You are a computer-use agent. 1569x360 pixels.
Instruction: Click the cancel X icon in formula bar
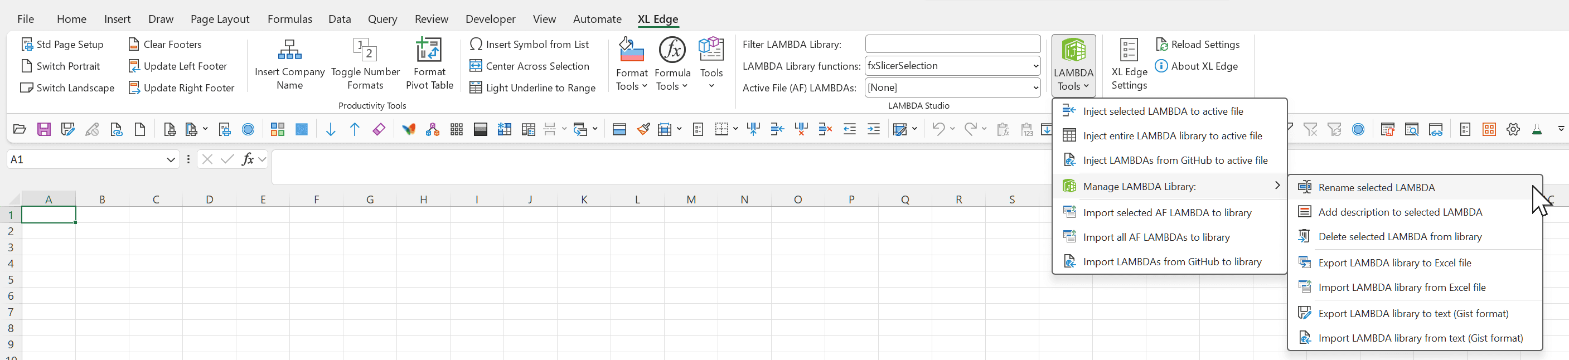[x=207, y=159]
